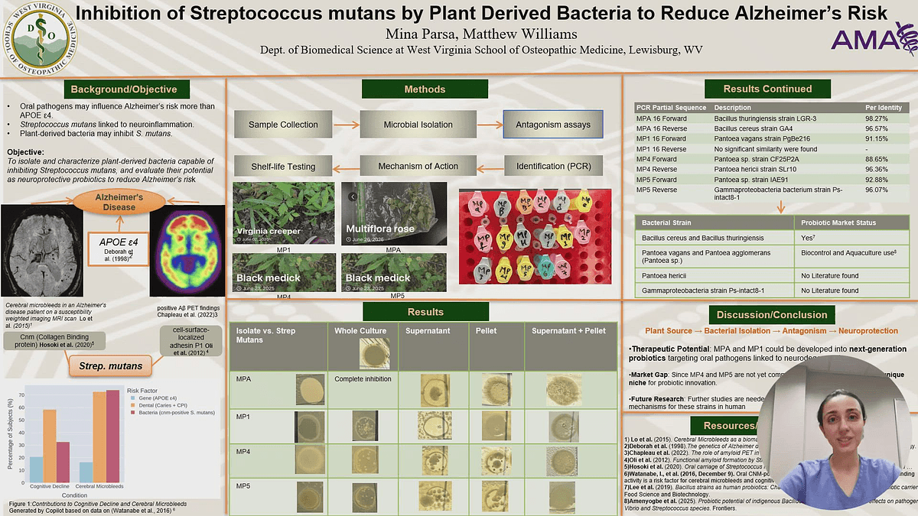Click the Gene (APOE ε4) legend swatch
The width and height of the screenshot is (918, 516).
(x=132, y=397)
